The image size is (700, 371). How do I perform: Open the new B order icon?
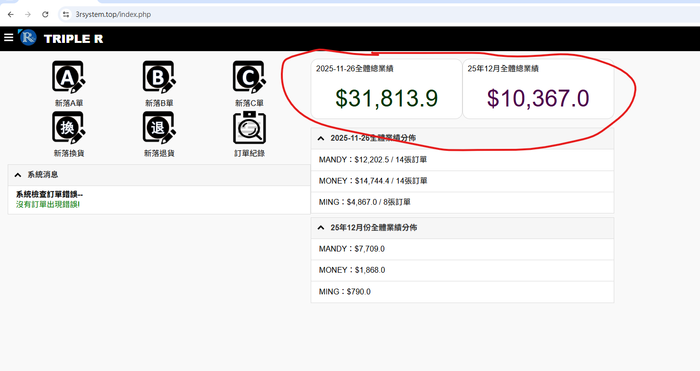point(159,77)
